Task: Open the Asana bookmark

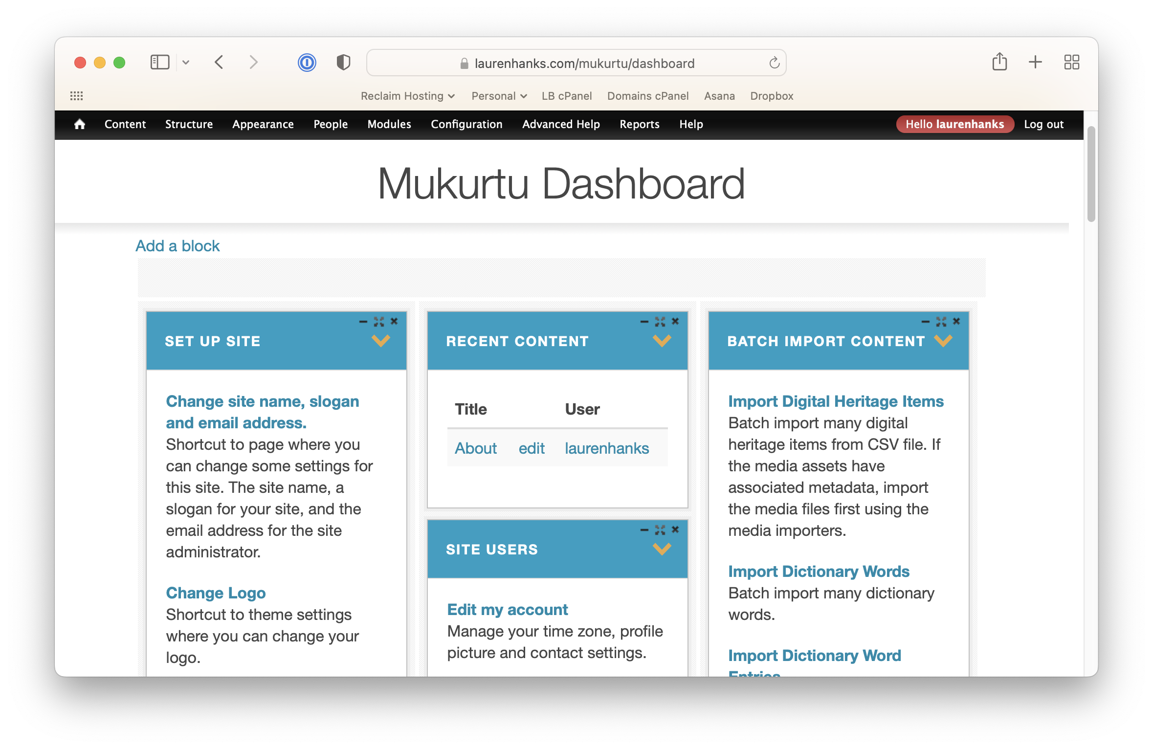Action: [719, 96]
